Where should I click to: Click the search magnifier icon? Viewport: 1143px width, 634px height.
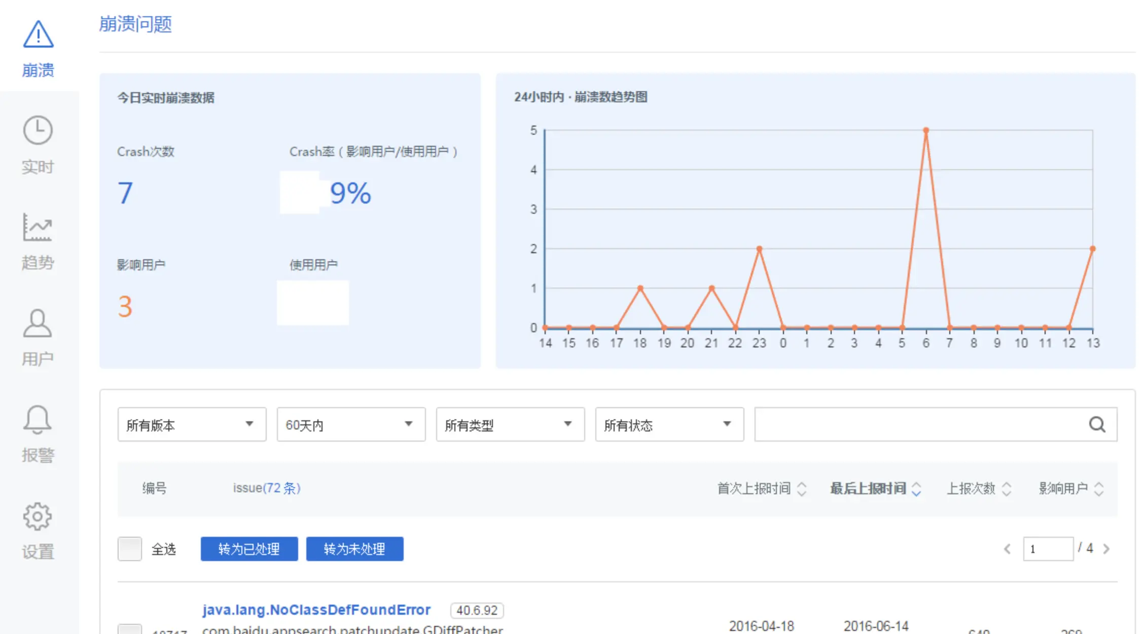pos(1097,424)
